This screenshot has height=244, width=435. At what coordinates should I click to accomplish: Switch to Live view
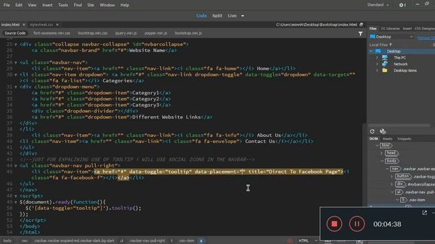coord(232,16)
